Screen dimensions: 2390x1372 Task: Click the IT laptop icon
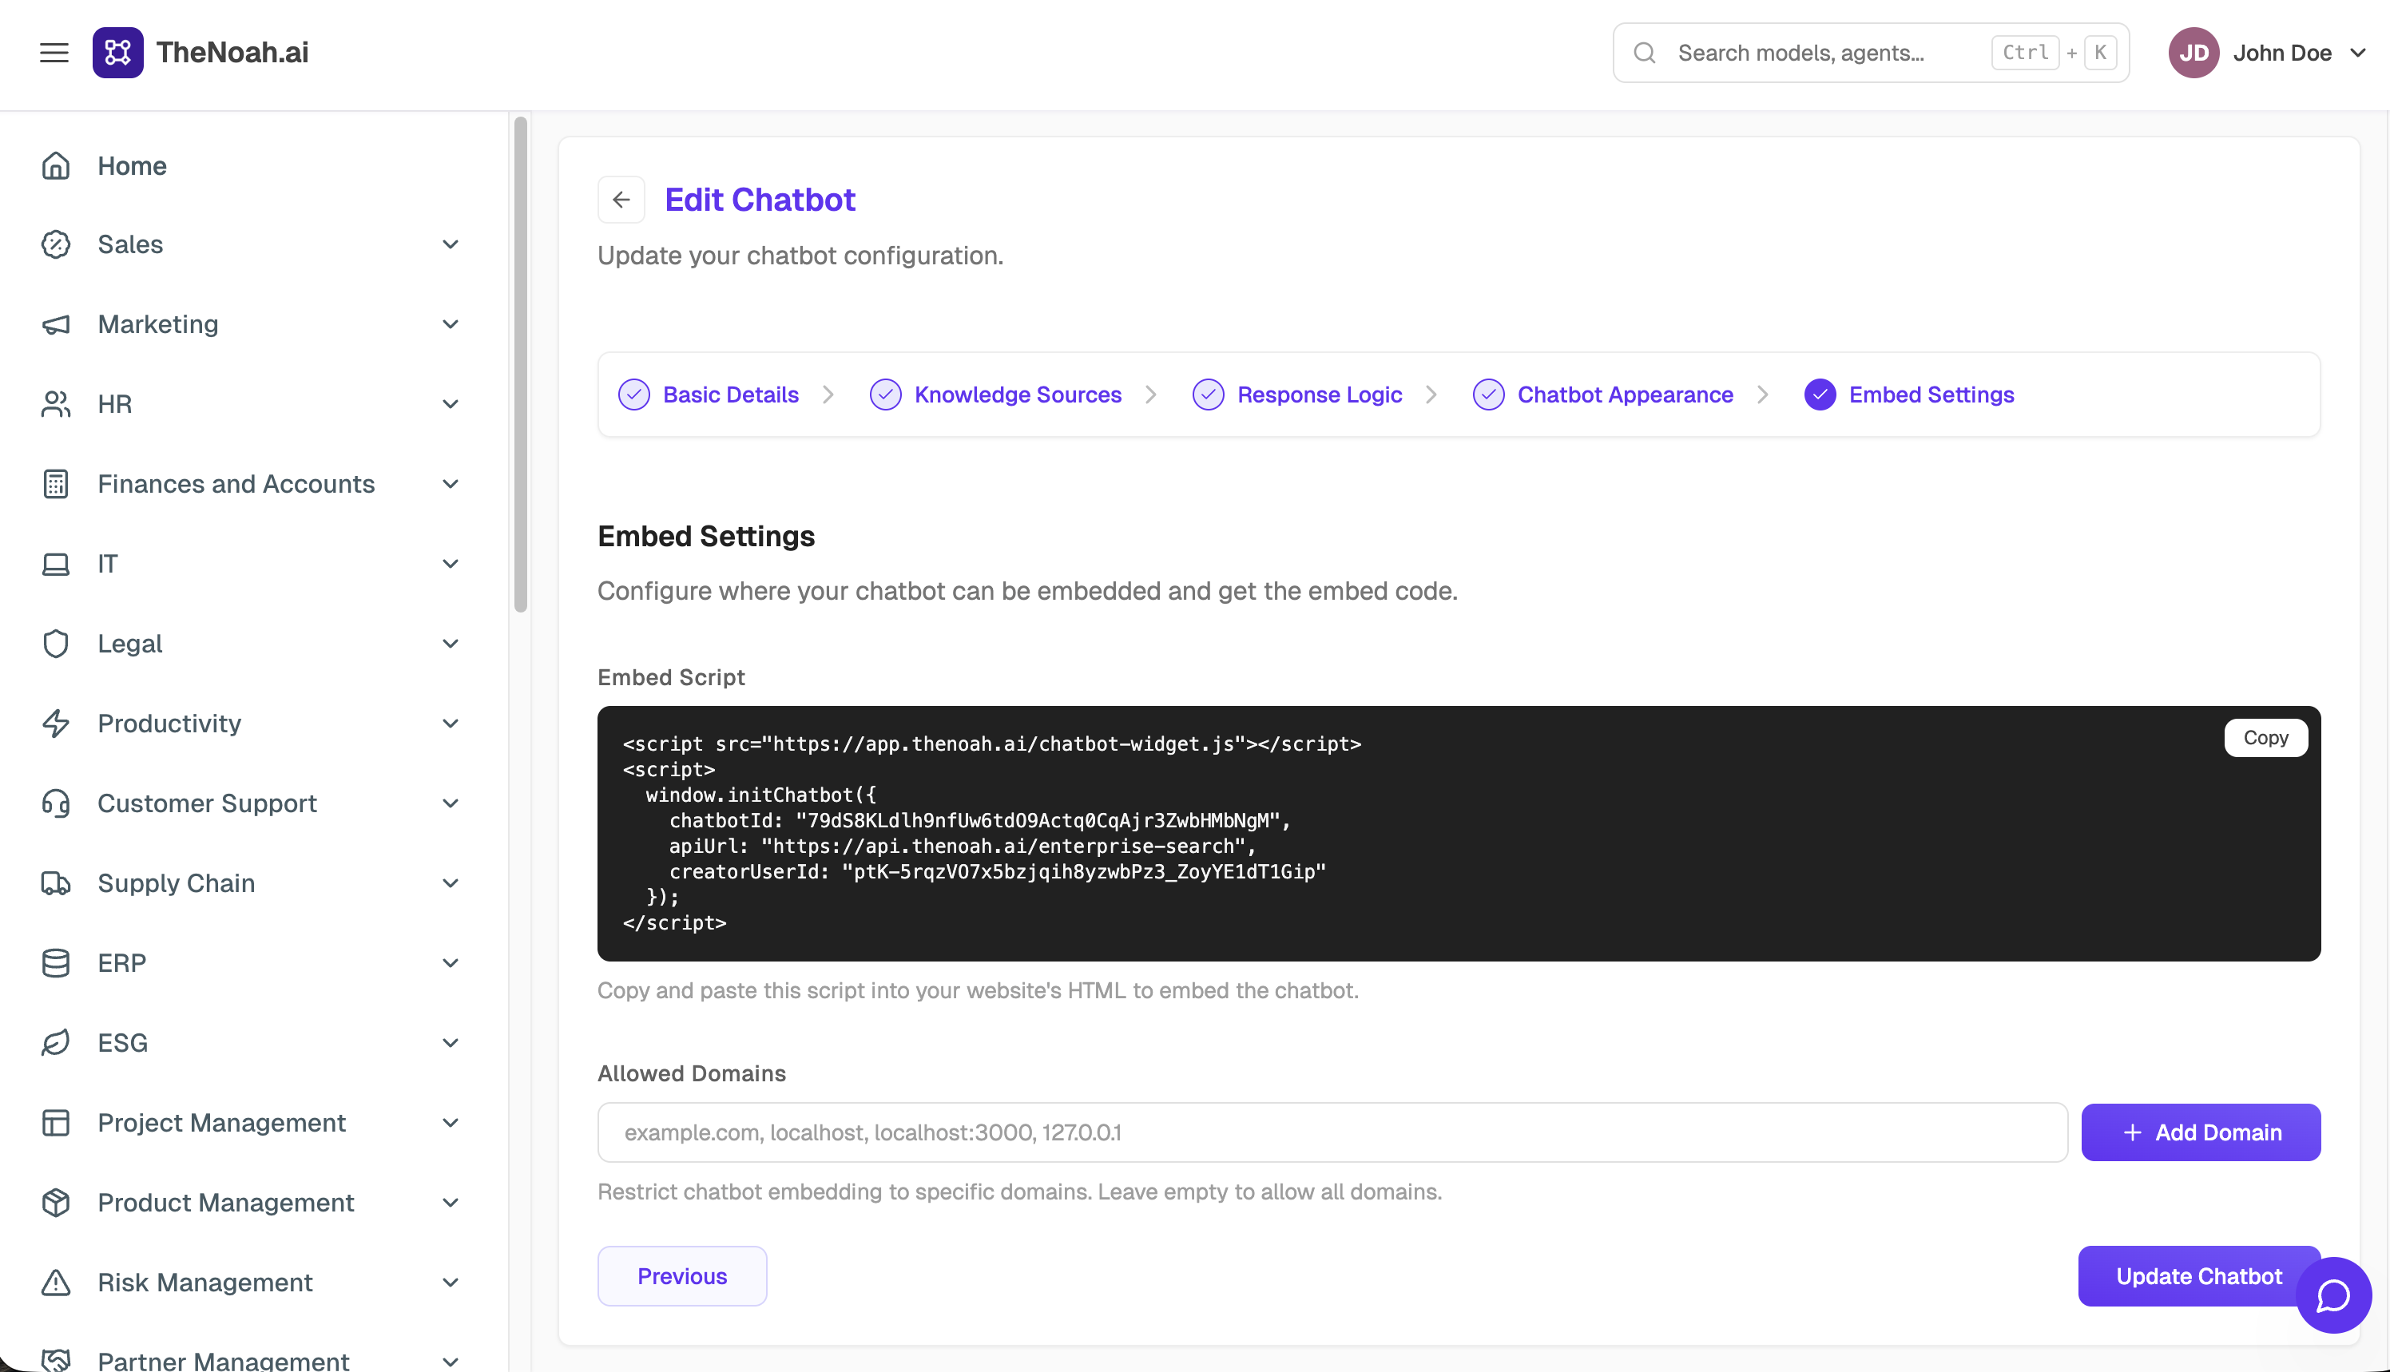click(x=56, y=564)
